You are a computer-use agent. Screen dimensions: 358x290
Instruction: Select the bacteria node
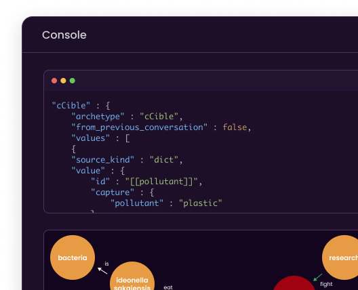click(73, 257)
